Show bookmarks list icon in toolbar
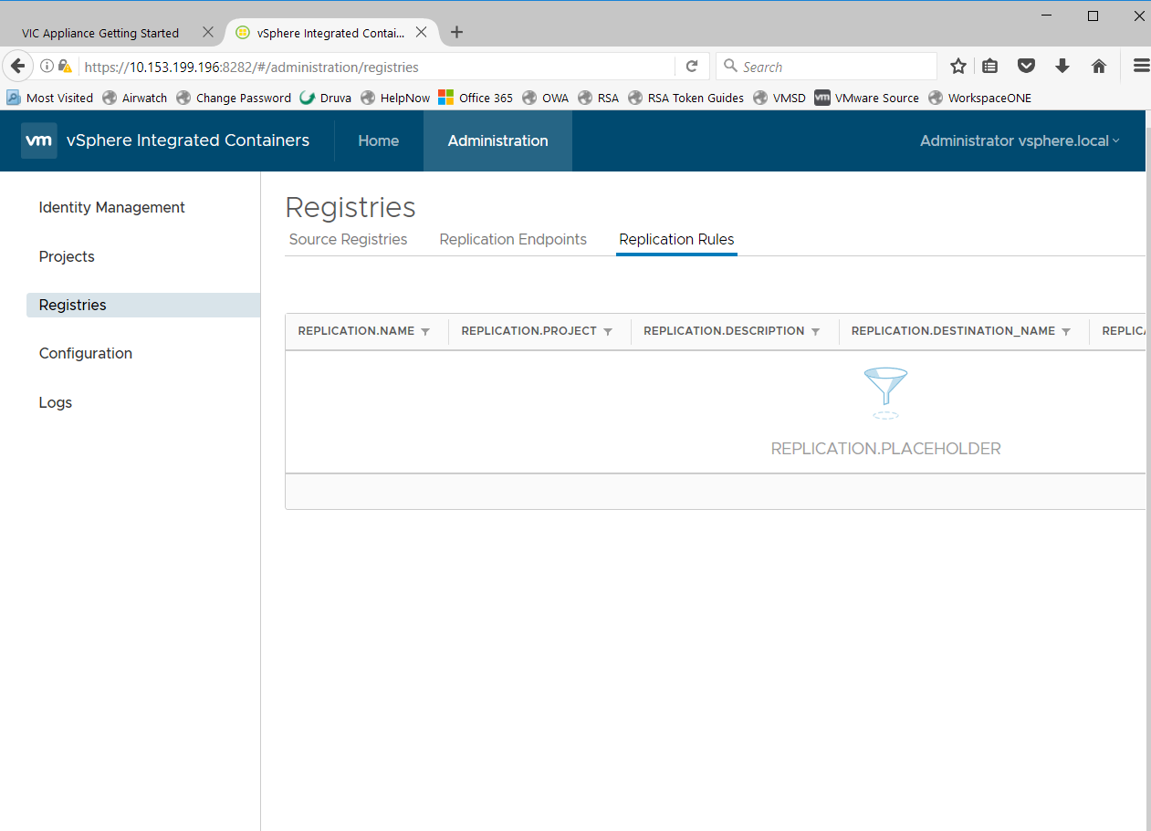The image size is (1151, 831). (989, 66)
